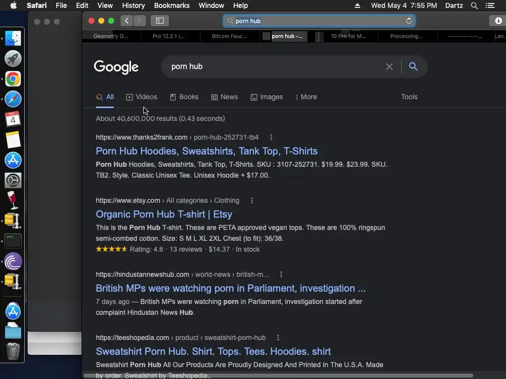This screenshot has height=379, width=506.
Task: Open Notification Center list icon
Action: (490, 5)
